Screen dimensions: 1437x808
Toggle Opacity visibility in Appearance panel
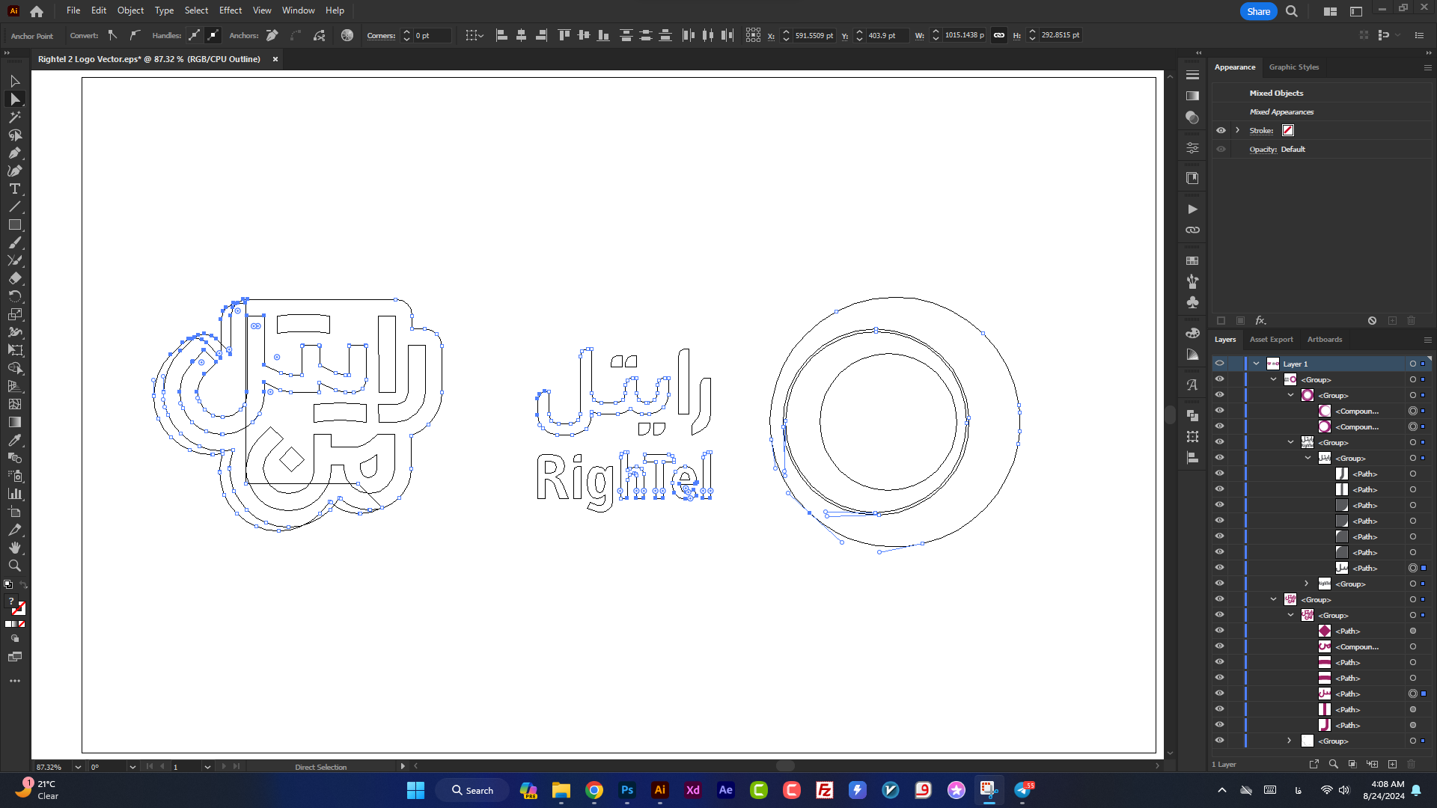pos(1221,149)
